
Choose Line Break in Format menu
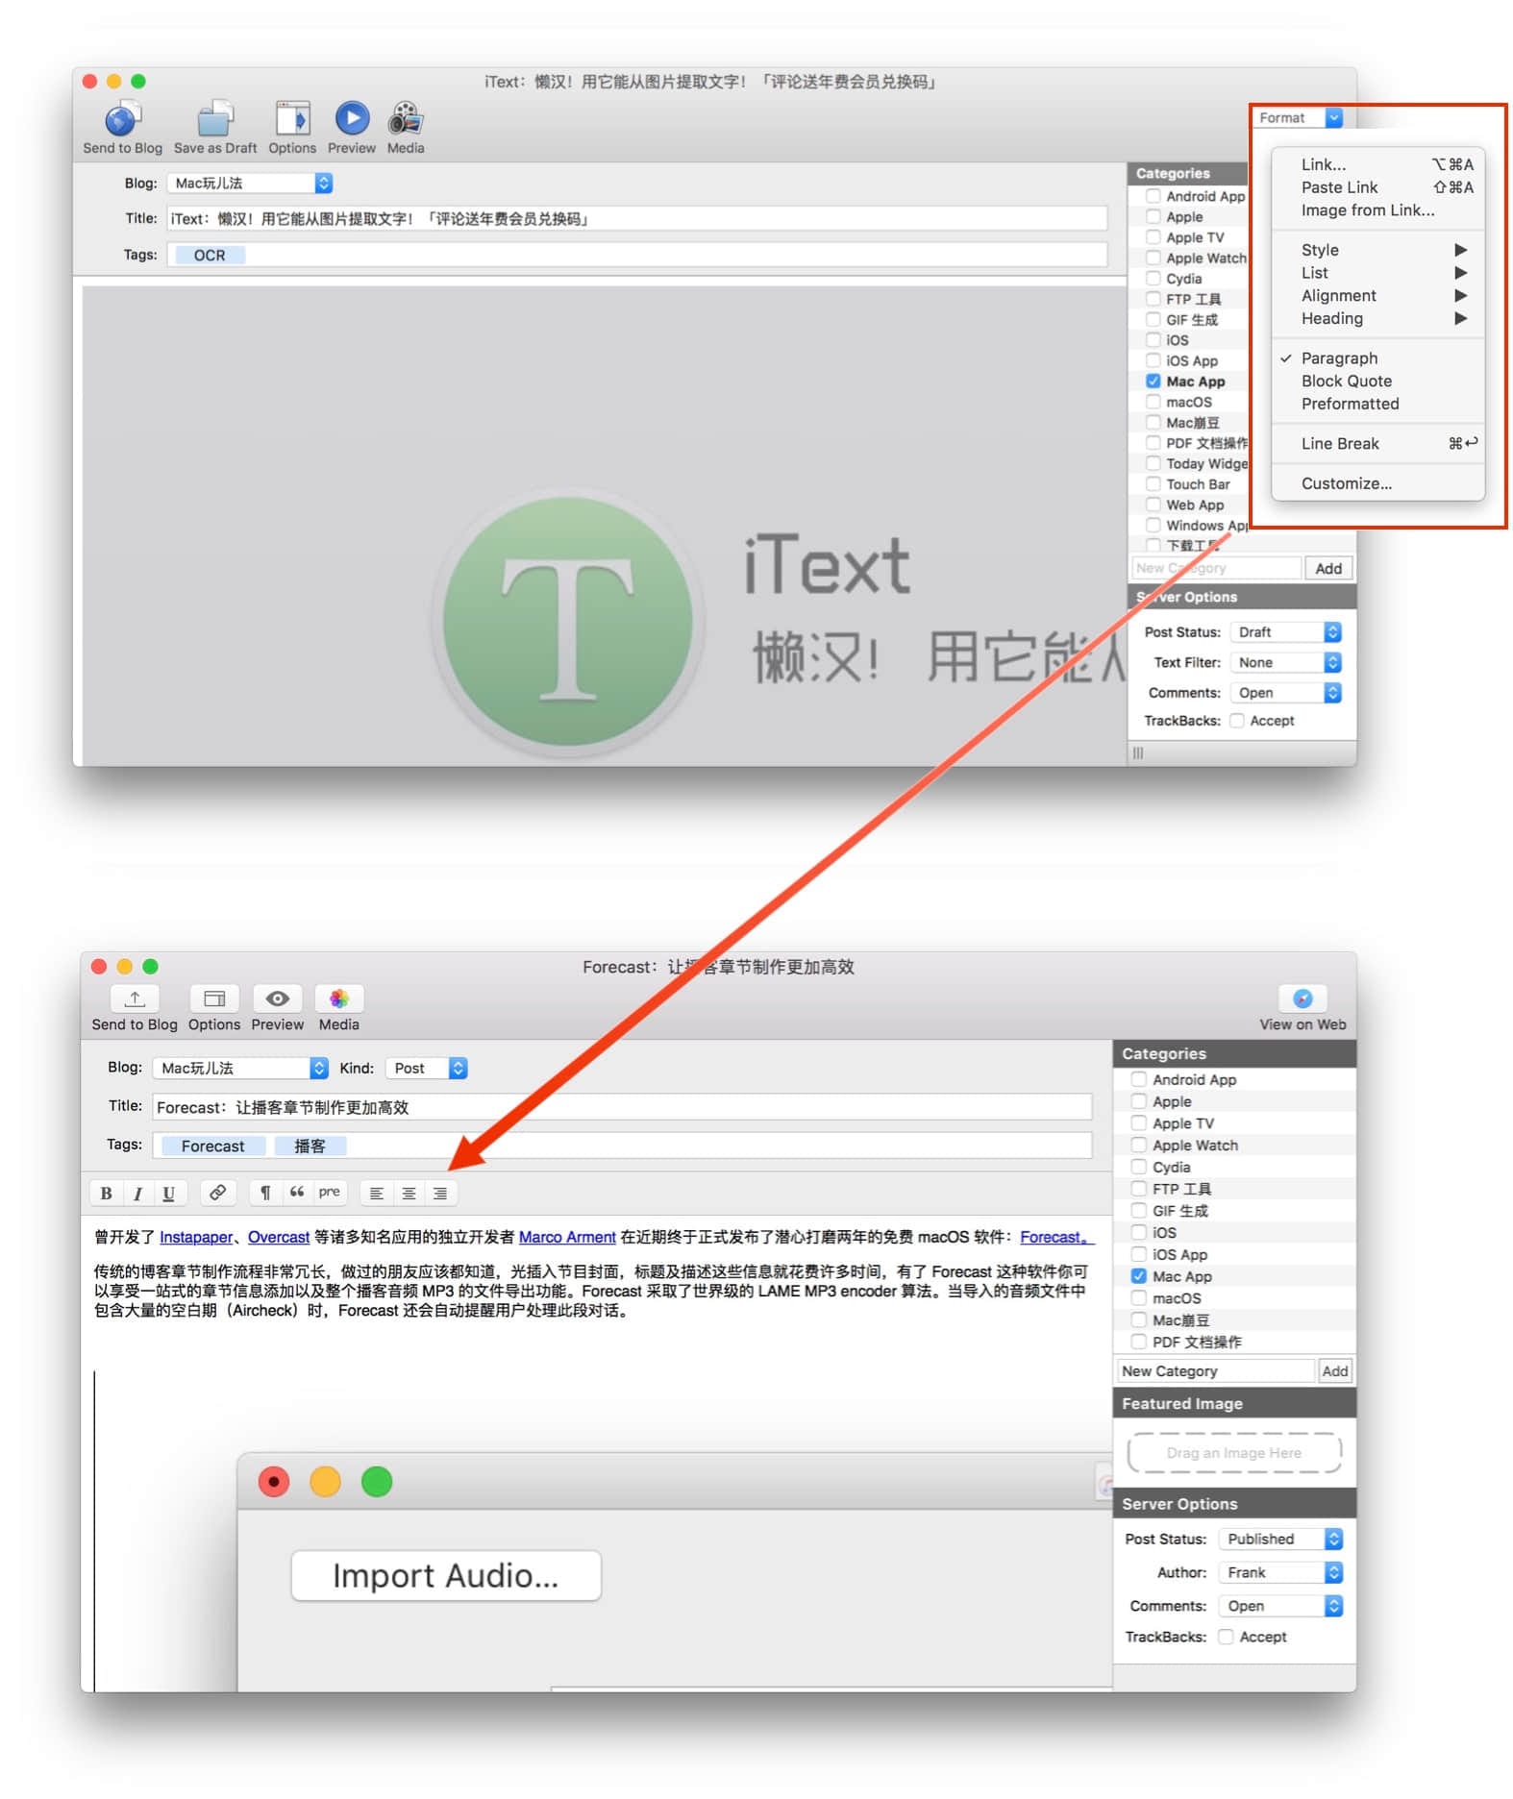1378,444
